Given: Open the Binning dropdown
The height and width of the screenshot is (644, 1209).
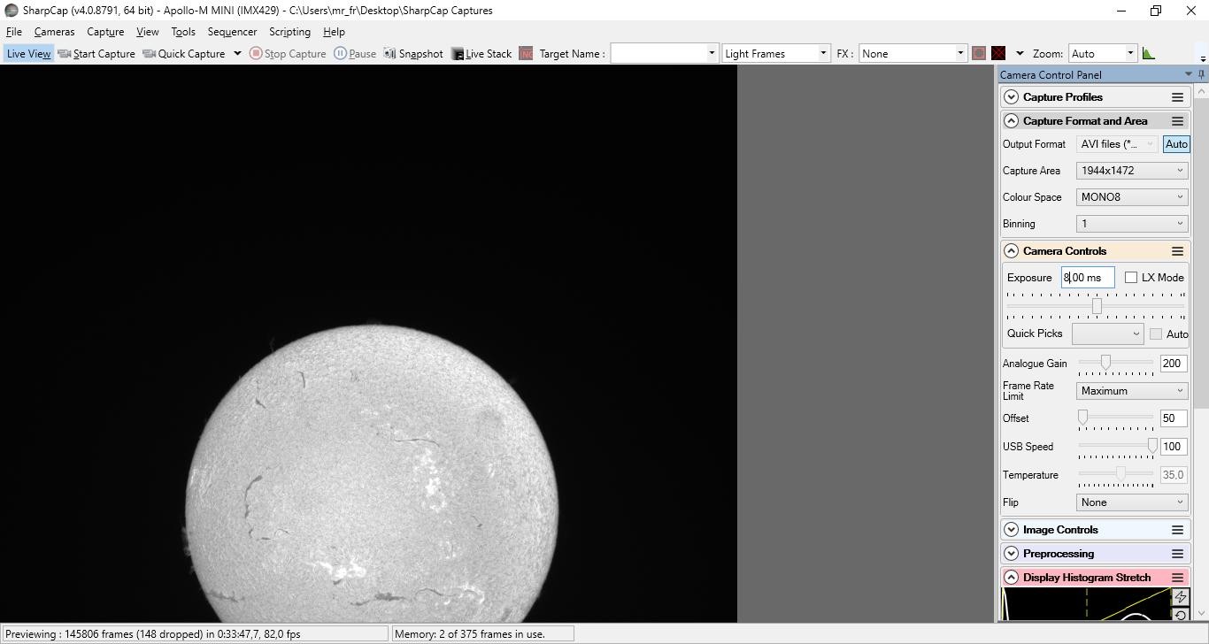Looking at the screenshot, I should (x=1132, y=224).
